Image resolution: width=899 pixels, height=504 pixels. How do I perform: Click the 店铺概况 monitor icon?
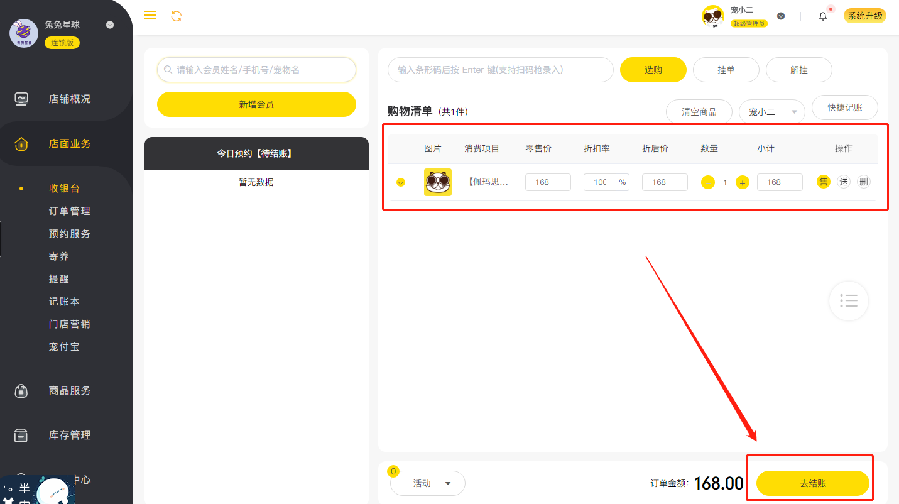point(21,99)
